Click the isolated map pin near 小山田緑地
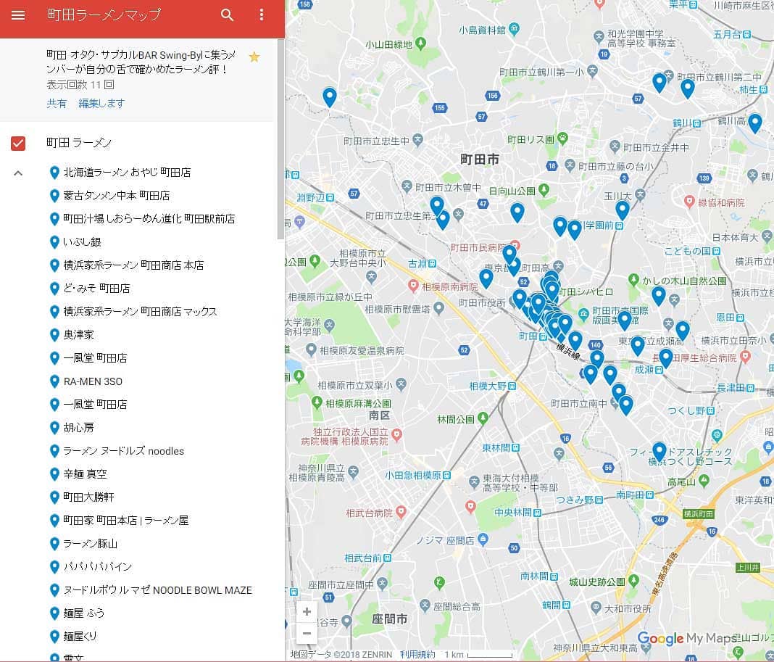774x662 pixels. 330,96
